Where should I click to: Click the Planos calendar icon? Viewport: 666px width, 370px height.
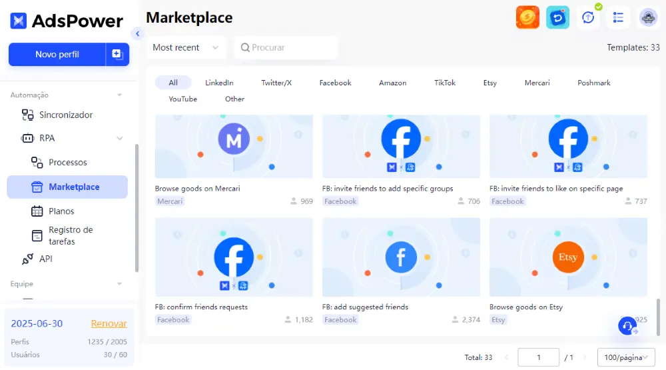pos(37,211)
